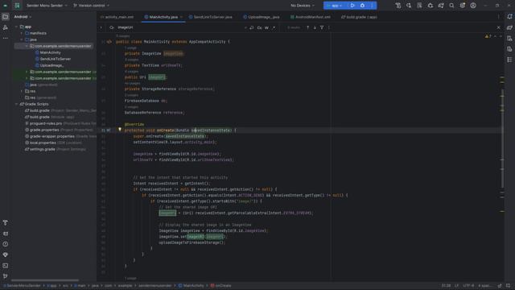Jump to previous search occurrence arrow
Screen dimensions: 515x290
click(x=307, y=27)
